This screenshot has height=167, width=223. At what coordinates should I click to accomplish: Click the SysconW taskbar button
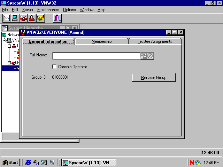click(x=89, y=162)
